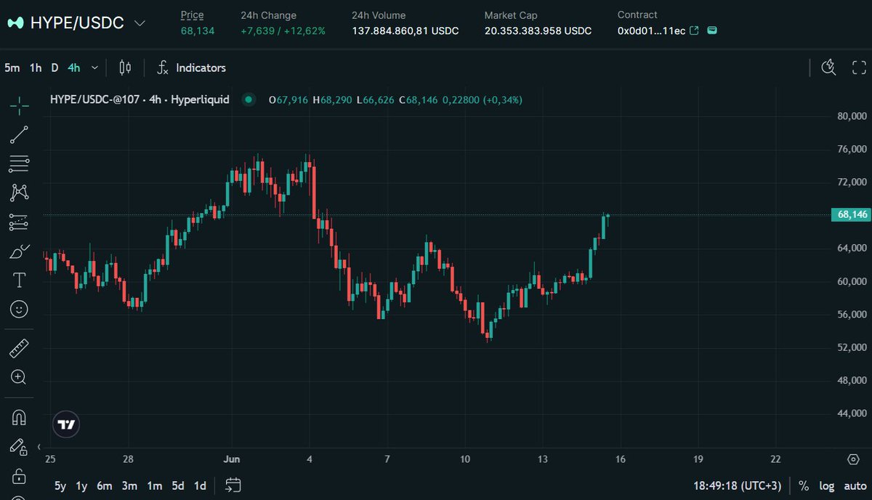Click the 24h Volume value
Image resolution: width=872 pixels, height=500 pixels.
(405, 31)
